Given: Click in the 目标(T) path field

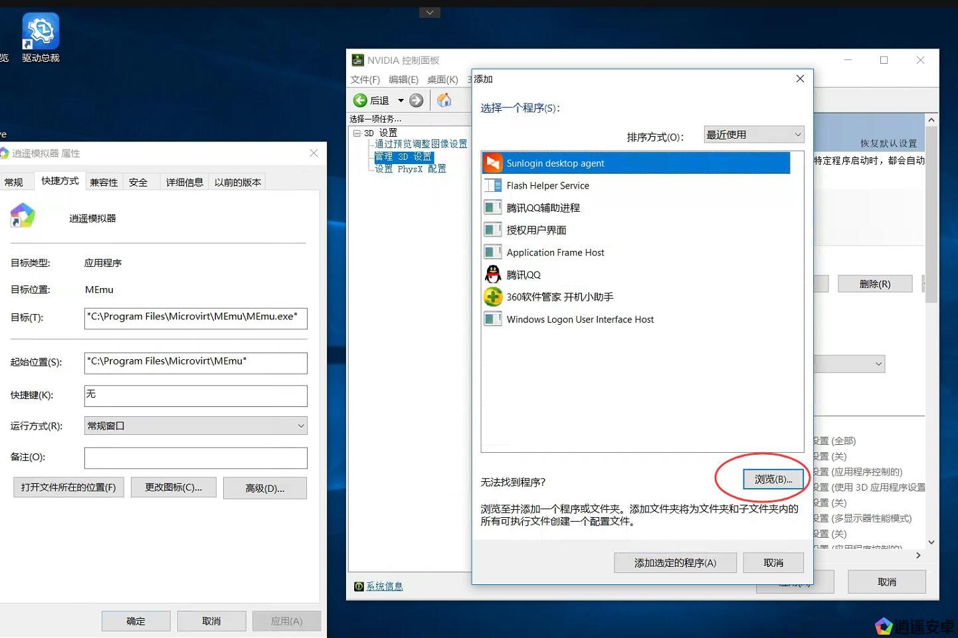Looking at the screenshot, I should pos(195,317).
